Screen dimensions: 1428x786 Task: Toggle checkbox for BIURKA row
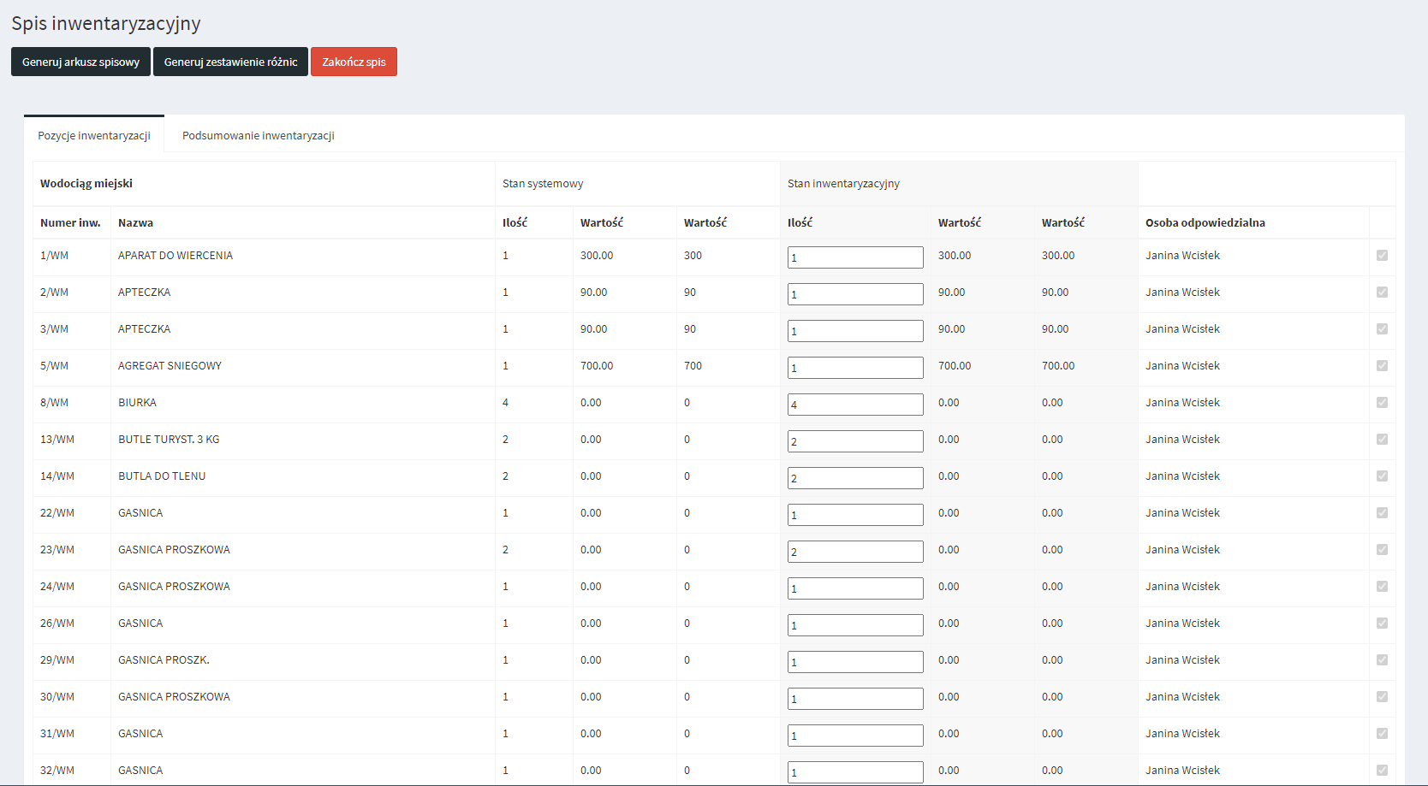(x=1382, y=403)
